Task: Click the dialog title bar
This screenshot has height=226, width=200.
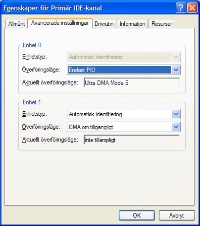Action: click(x=88, y=8)
